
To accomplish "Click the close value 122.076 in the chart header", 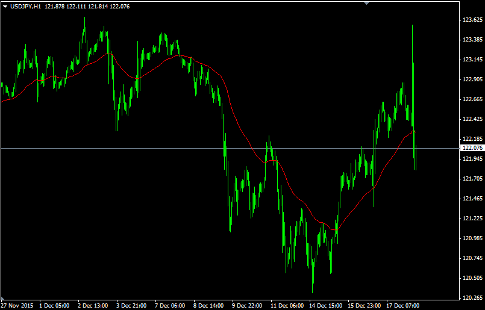I will point(119,7).
